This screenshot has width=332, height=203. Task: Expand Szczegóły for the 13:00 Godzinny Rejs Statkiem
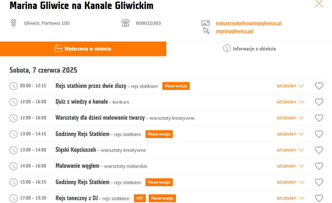290,134
